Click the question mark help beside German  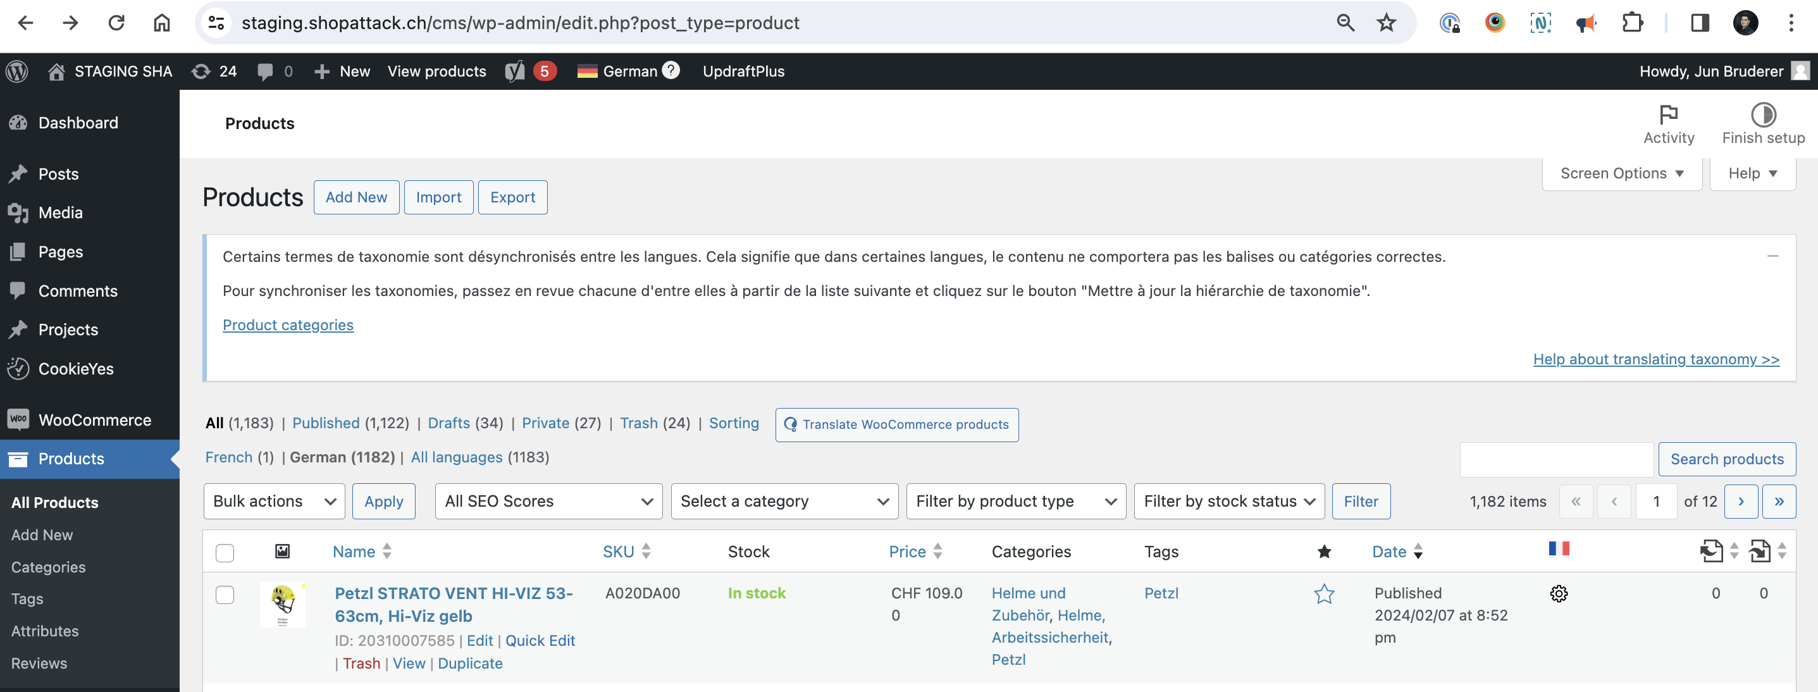point(671,70)
